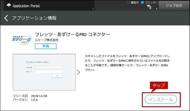
Task: Open the login screen preview thumbnail
Action: pyautogui.click(x=44, y=72)
